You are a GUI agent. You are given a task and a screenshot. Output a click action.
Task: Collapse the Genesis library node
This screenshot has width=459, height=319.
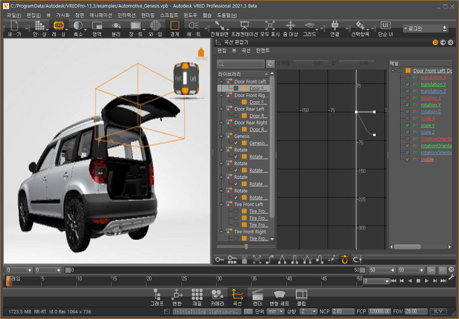(221, 136)
